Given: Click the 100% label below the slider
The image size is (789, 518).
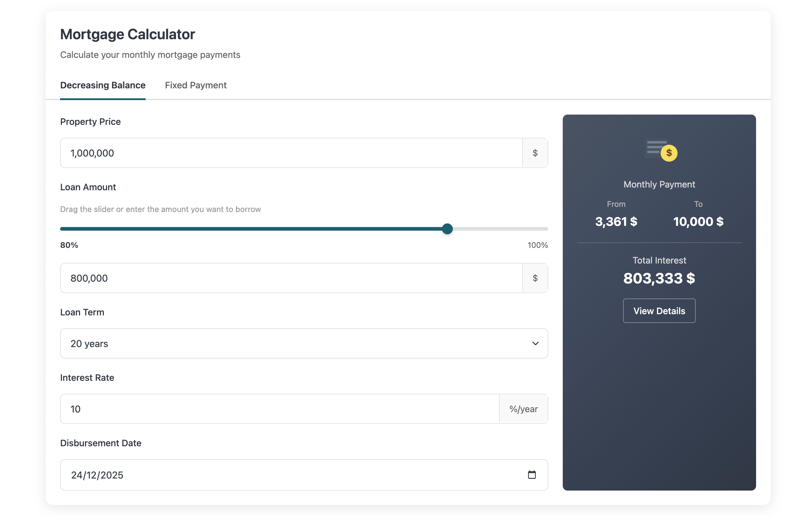Looking at the screenshot, I should click(x=537, y=245).
